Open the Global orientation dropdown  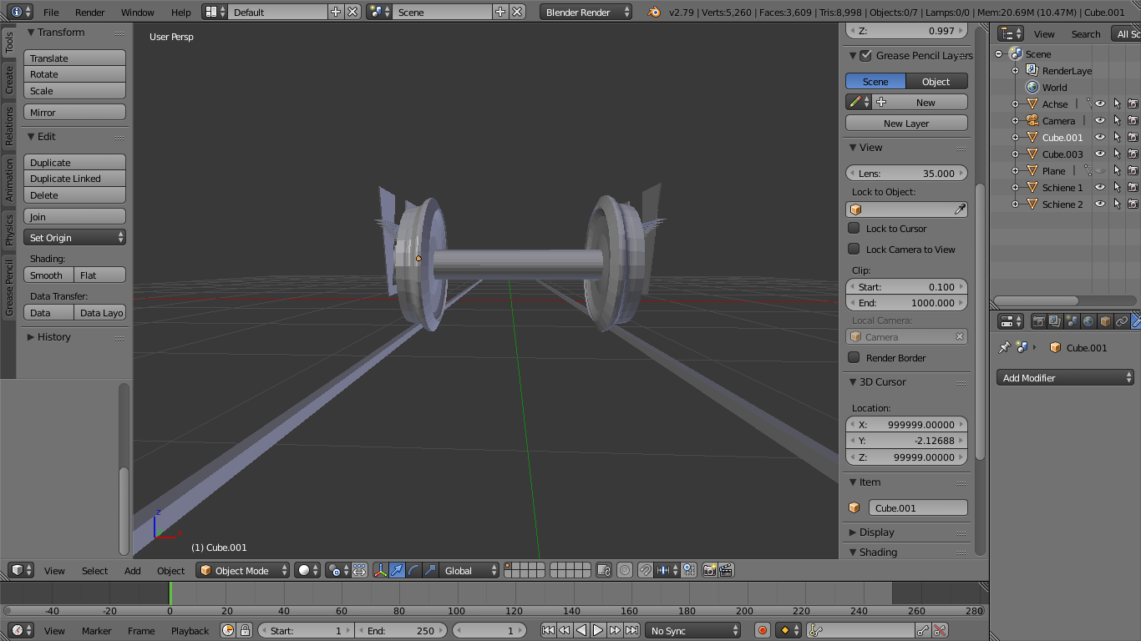click(x=469, y=571)
